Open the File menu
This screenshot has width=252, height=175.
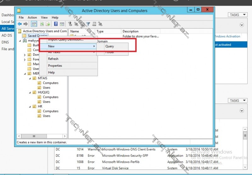21,18
